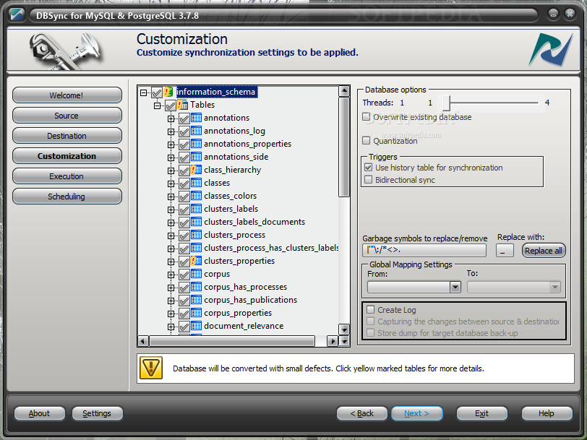Toggle Overwrite existing database checkbox
Image resolution: width=587 pixels, height=440 pixels.
[x=366, y=117]
